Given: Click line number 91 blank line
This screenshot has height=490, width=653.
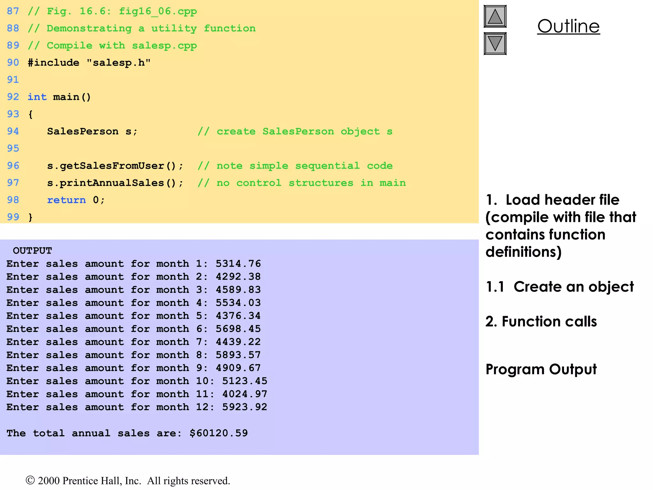Looking at the screenshot, I should [13, 80].
